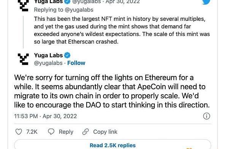Image resolution: width=228 pixels, height=149 pixels.
Task: Open the tweet info circle icon
Action: (206, 116)
